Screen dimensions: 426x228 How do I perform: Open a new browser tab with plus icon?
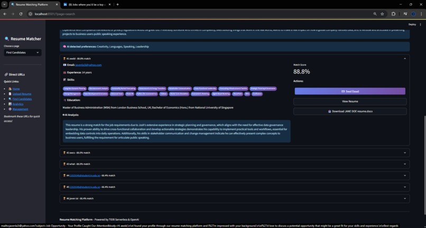pos(117,4)
